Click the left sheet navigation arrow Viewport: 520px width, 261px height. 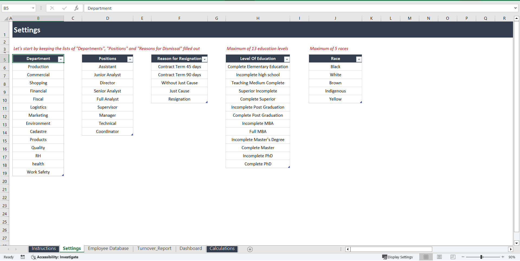pyautogui.click(x=8, y=249)
